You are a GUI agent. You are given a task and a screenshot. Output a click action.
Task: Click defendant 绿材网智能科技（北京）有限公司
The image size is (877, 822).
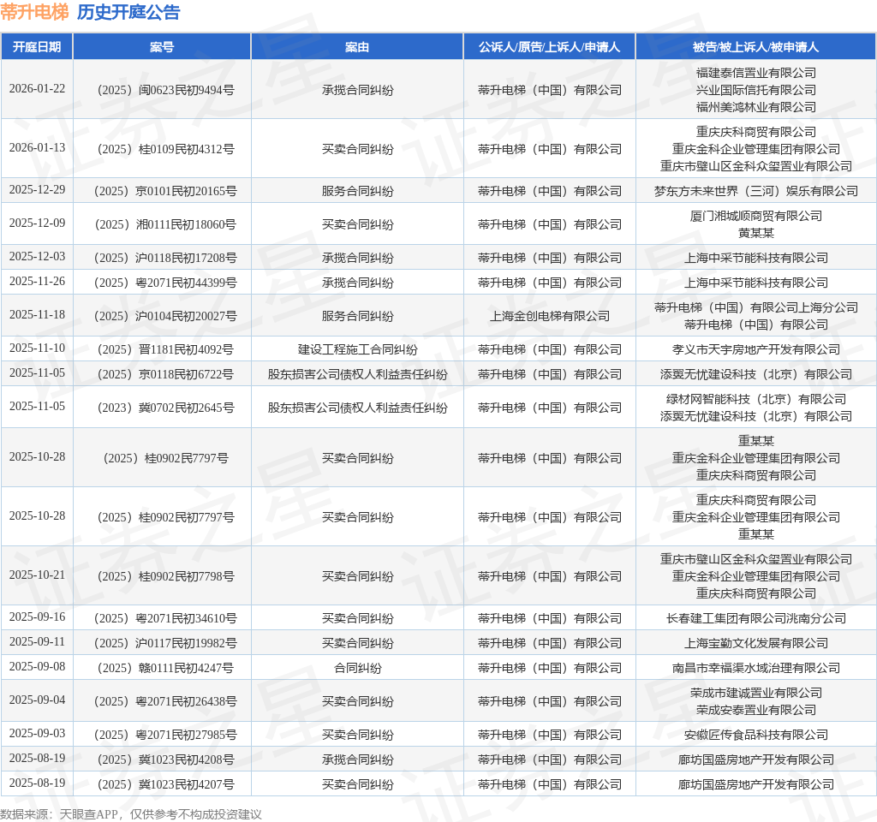[756, 399]
